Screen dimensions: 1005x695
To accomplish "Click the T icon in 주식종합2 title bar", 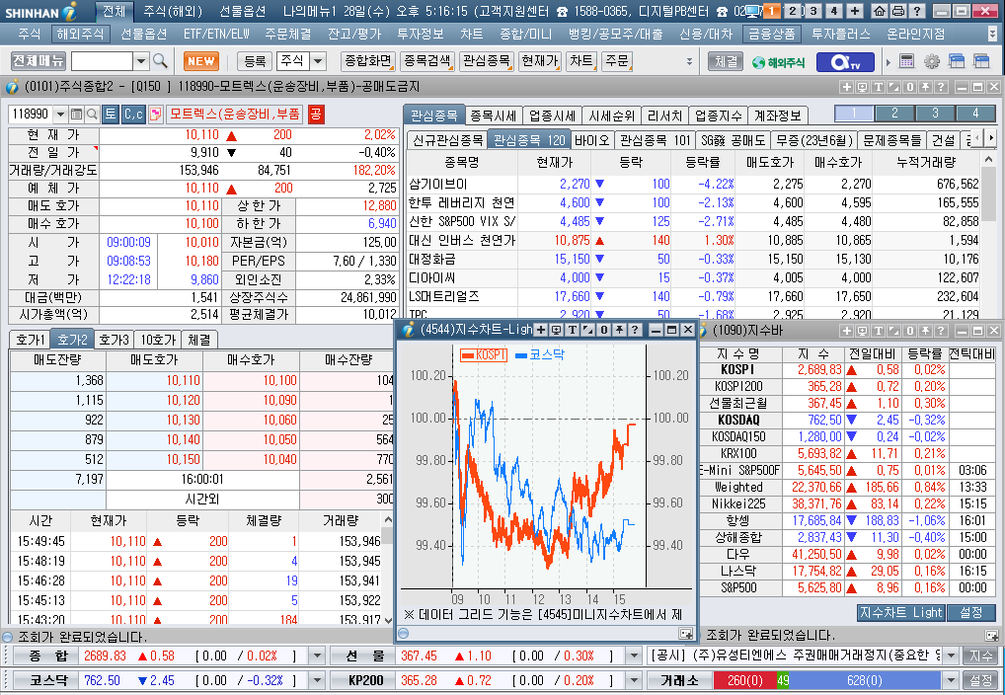I will click(x=878, y=87).
